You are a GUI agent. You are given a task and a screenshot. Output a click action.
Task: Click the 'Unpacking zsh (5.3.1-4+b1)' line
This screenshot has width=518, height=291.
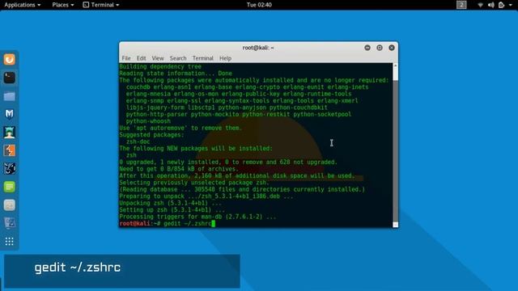click(171, 203)
